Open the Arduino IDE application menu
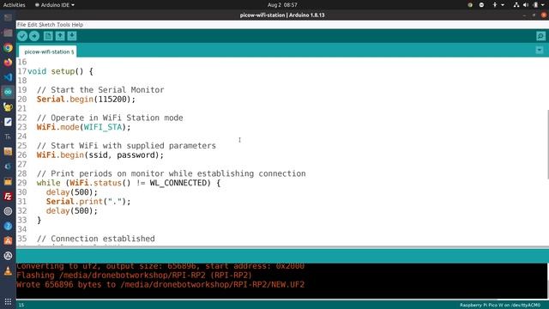Screen dimensions: 549x309 [55, 5]
